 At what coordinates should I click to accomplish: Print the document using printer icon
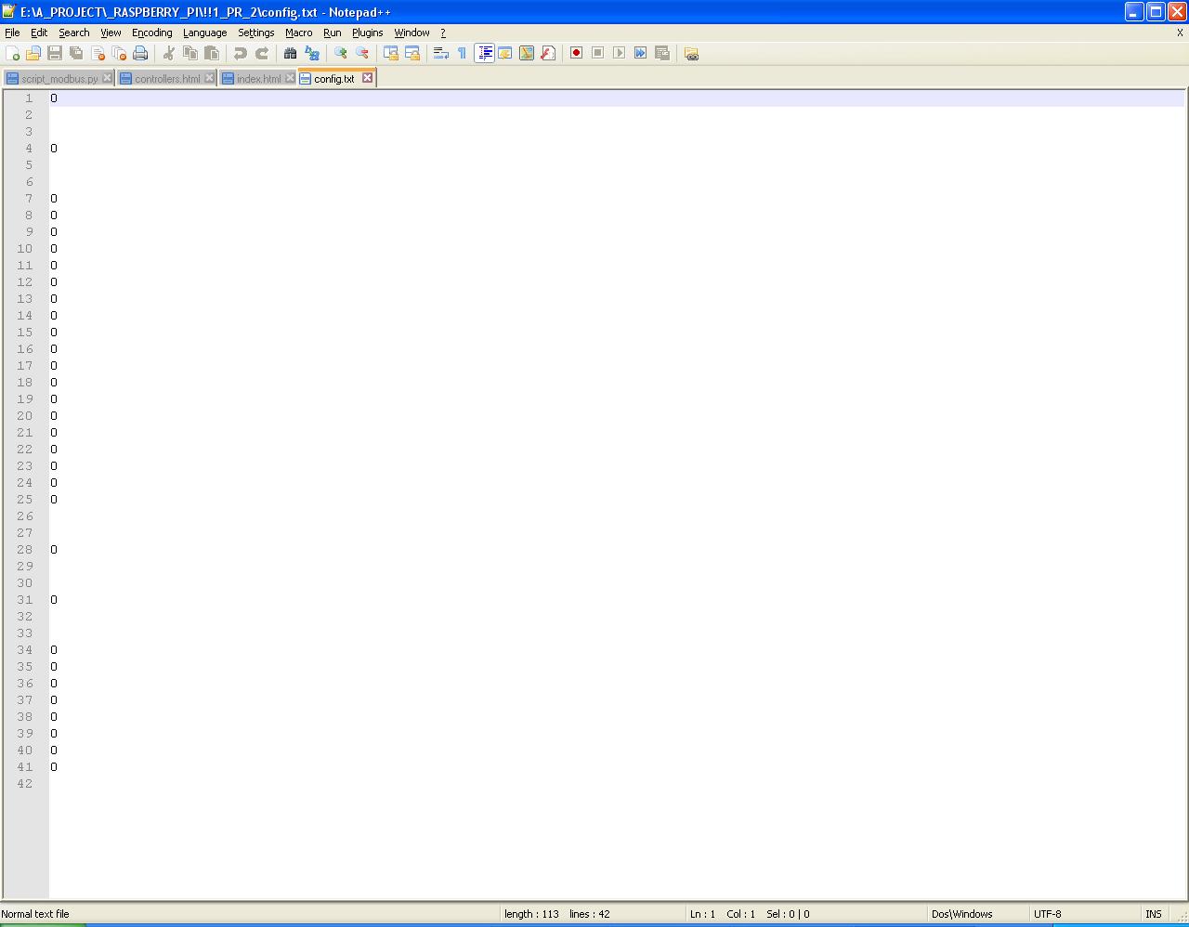point(140,53)
